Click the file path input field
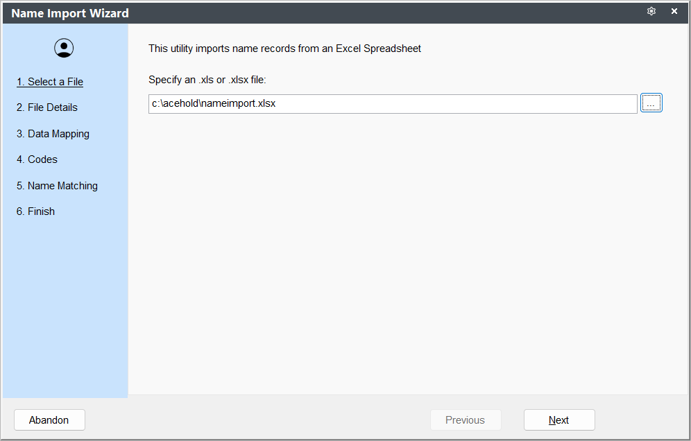This screenshot has width=691, height=441. coord(393,103)
